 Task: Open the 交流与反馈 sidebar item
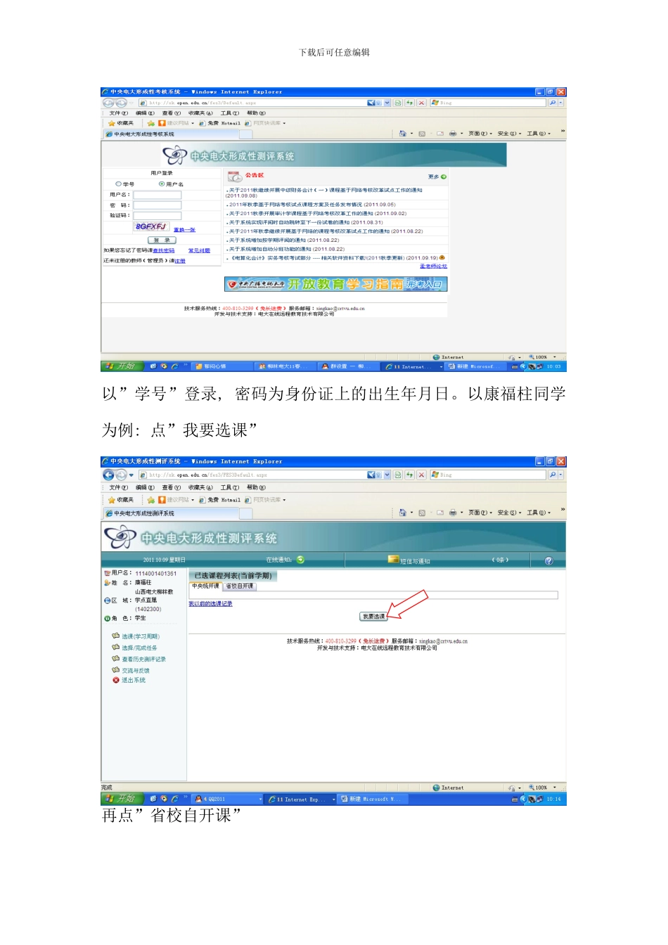(x=135, y=670)
